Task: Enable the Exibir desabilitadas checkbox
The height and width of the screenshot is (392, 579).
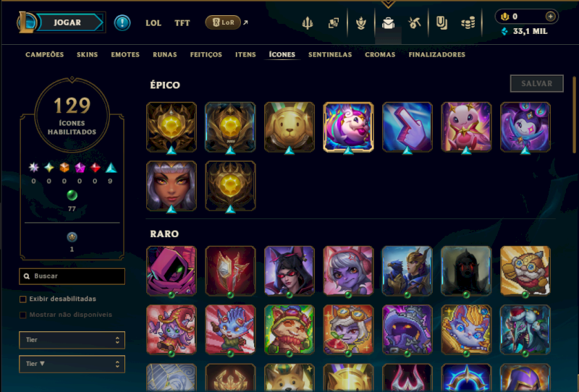Action: tap(23, 299)
